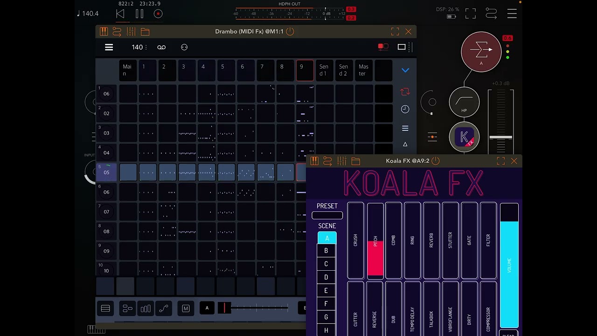Open AUM routing arrows icon at top right
Viewport: 597px width, 336px height.
click(491, 14)
